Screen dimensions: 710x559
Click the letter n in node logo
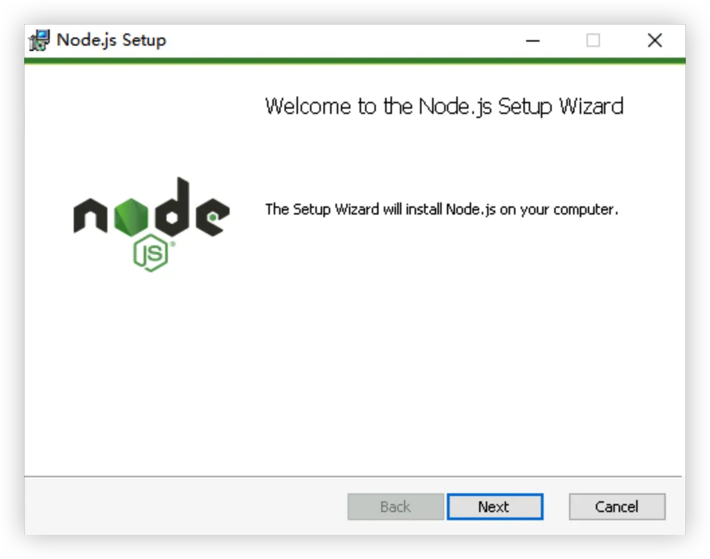tap(91, 216)
